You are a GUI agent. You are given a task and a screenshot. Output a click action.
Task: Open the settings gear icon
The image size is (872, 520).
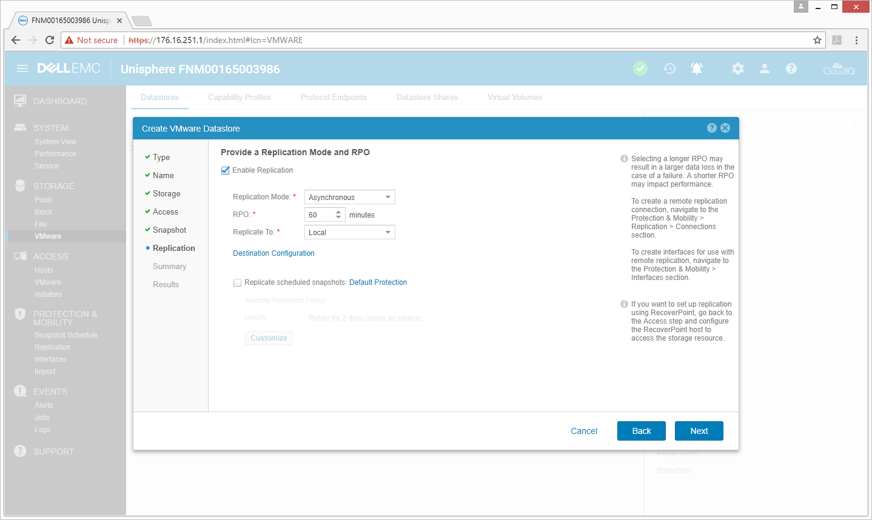[x=738, y=68]
